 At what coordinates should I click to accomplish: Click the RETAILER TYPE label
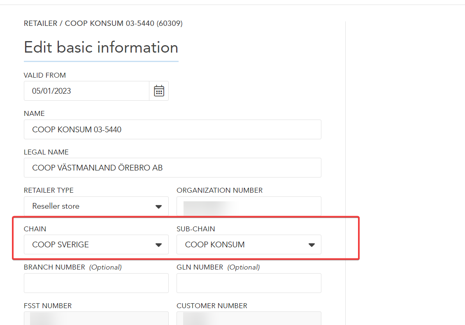[49, 190]
